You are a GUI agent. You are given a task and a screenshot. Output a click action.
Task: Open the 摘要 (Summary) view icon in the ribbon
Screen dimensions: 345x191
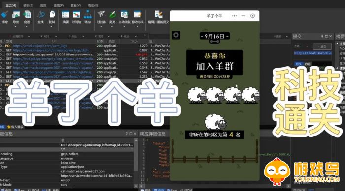click(66, 15)
